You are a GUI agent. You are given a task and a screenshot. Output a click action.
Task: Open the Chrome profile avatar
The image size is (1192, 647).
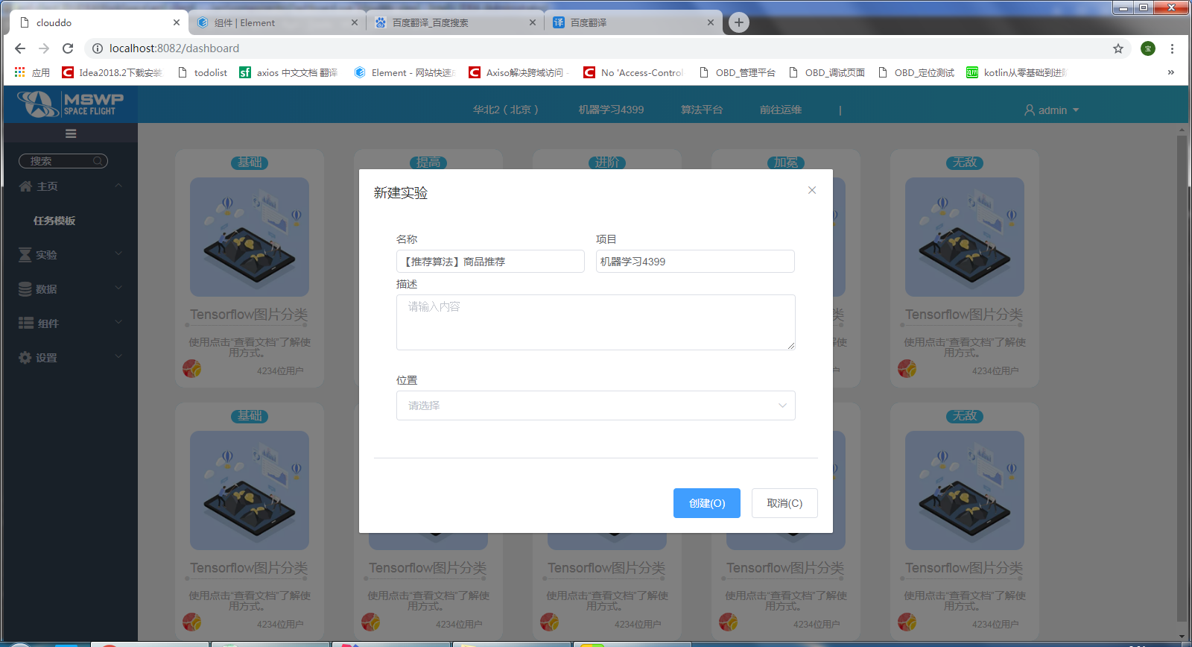pos(1148,48)
